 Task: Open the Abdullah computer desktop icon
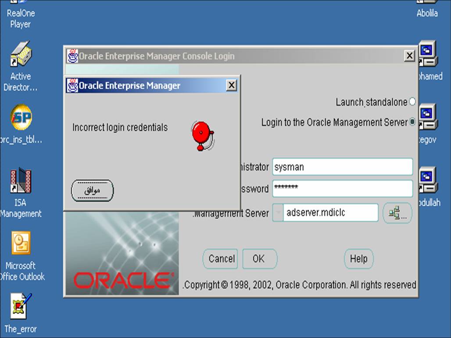point(427,180)
